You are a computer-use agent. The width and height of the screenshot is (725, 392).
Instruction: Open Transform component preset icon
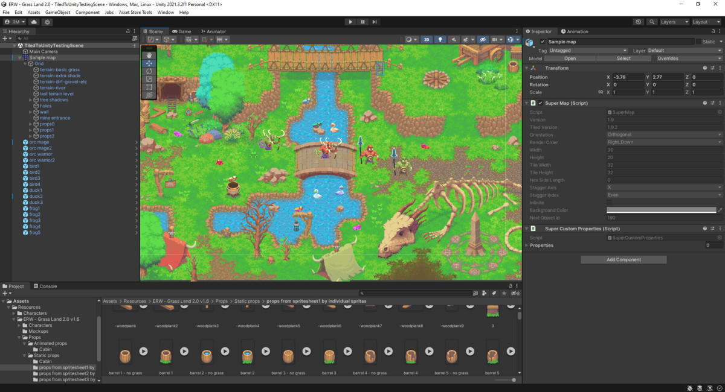pyautogui.click(x=712, y=68)
